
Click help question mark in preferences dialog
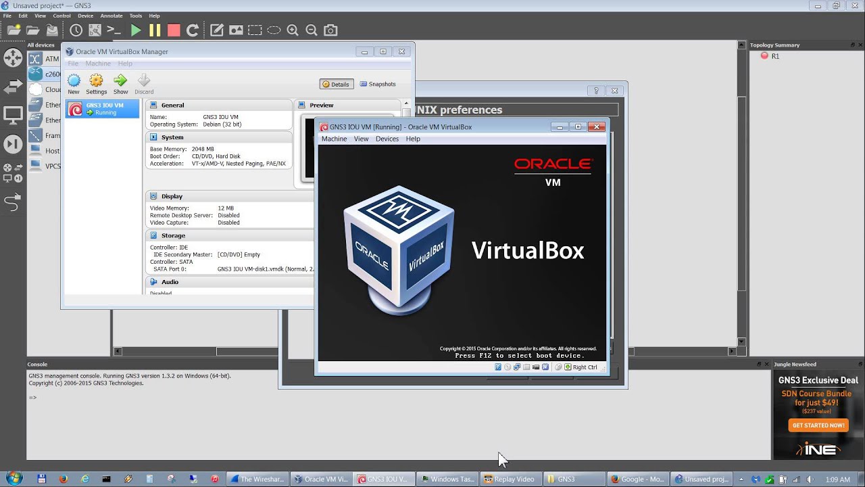coord(596,91)
